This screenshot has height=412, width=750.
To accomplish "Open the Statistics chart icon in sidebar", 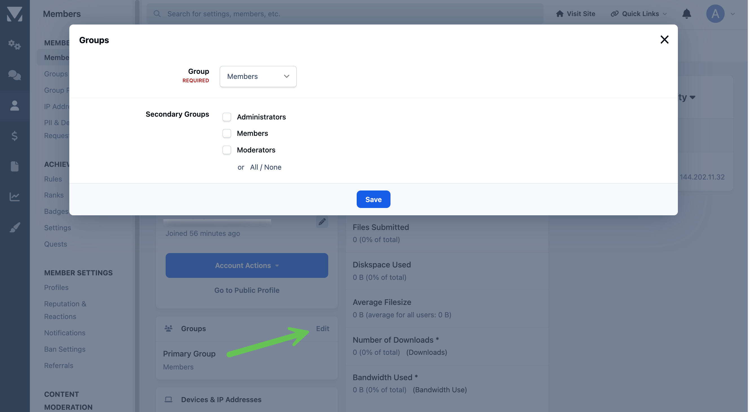I will point(14,197).
